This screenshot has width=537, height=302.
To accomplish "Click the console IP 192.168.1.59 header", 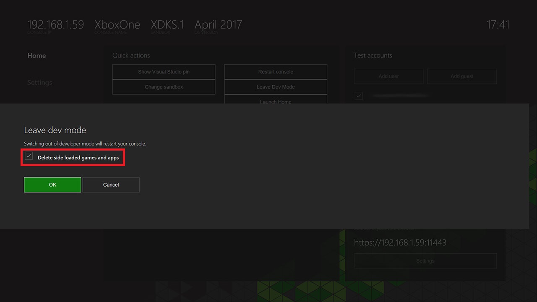I will coord(55,24).
